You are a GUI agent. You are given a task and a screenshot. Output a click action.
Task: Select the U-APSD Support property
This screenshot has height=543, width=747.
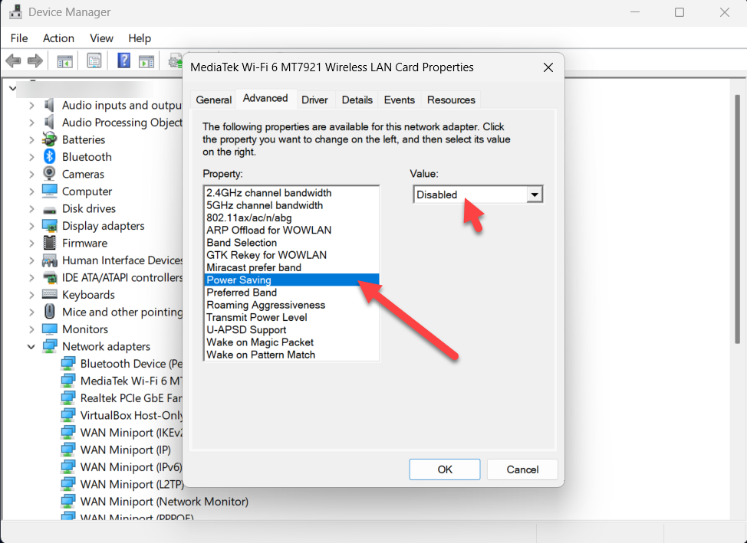tap(291, 330)
